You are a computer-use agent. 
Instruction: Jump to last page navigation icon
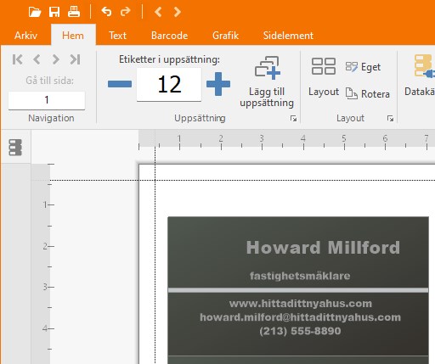tap(75, 59)
